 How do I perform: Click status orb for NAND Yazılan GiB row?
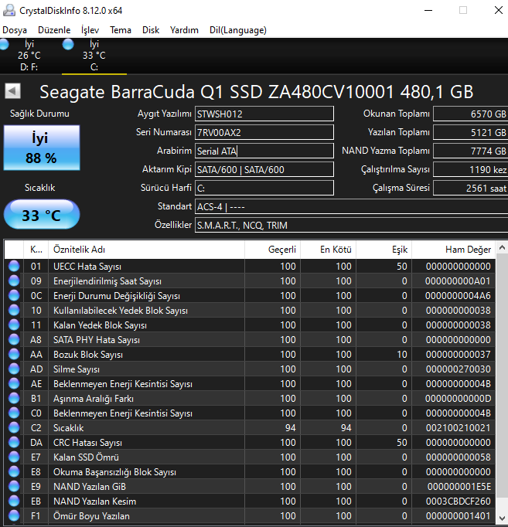pyautogui.click(x=14, y=486)
